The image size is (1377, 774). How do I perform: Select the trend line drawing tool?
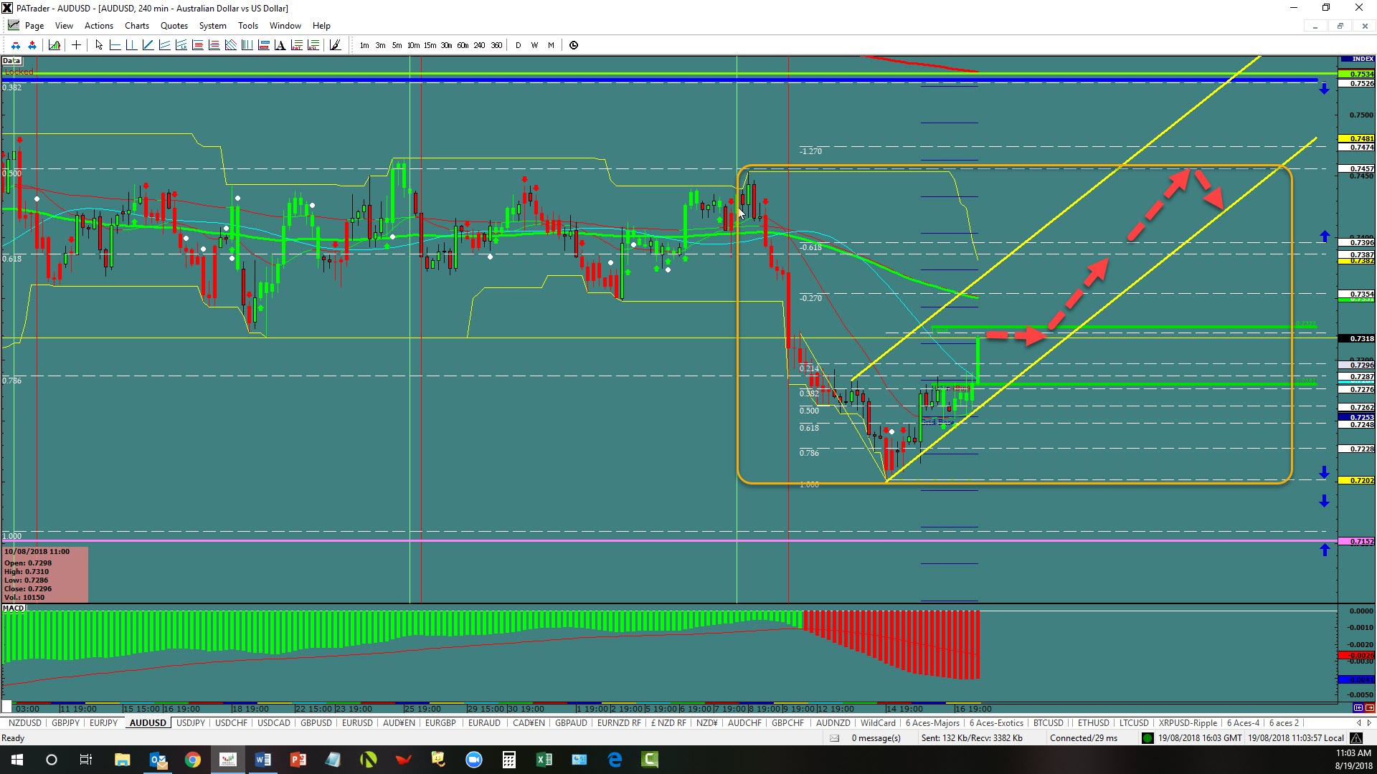click(148, 45)
